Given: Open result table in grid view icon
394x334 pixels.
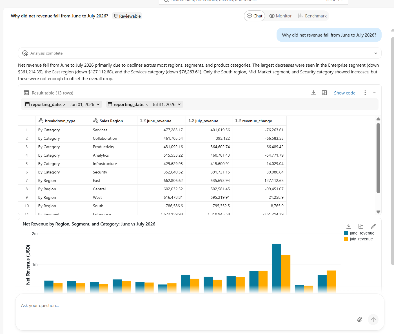Looking at the screenshot, I should [x=324, y=93].
